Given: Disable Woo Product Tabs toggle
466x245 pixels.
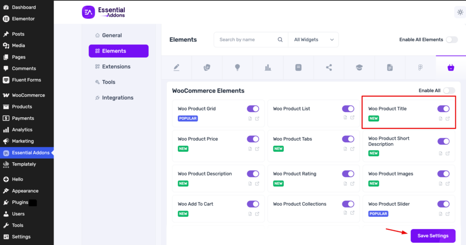Looking at the screenshot, I should point(348,139).
